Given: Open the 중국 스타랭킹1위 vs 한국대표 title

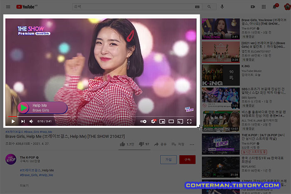Looking at the screenshot, I should [x=262, y=160].
